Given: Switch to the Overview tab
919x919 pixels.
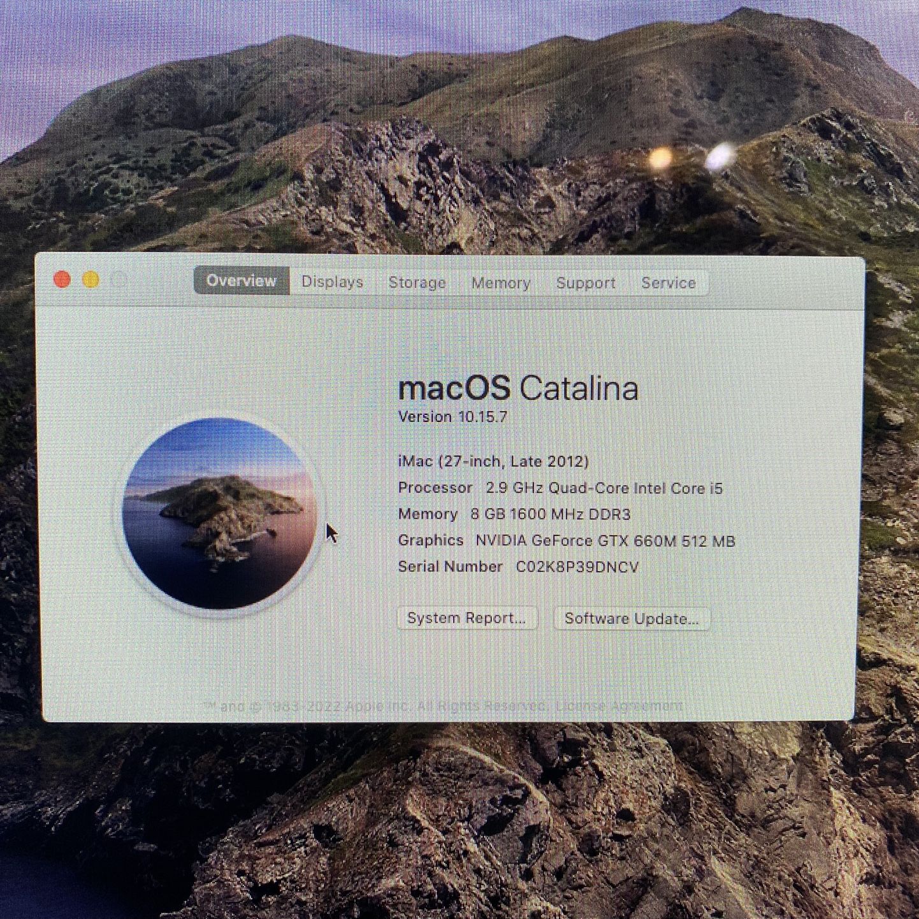Looking at the screenshot, I should point(242,281).
